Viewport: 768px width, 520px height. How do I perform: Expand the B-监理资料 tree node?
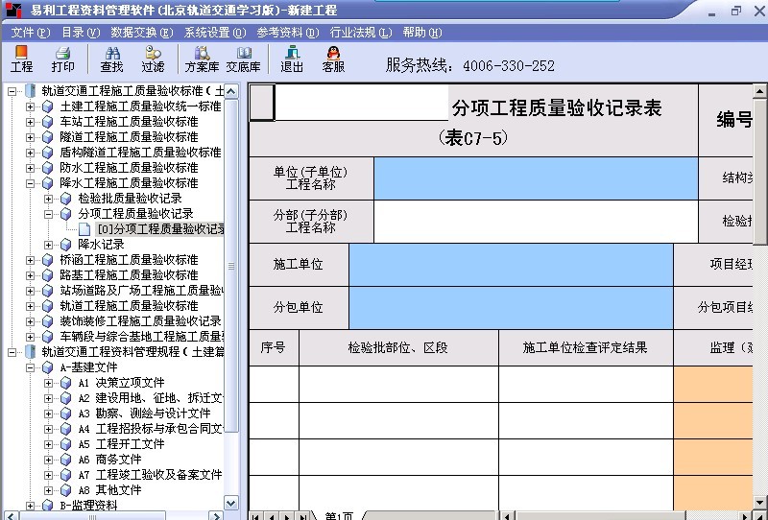(x=31, y=506)
